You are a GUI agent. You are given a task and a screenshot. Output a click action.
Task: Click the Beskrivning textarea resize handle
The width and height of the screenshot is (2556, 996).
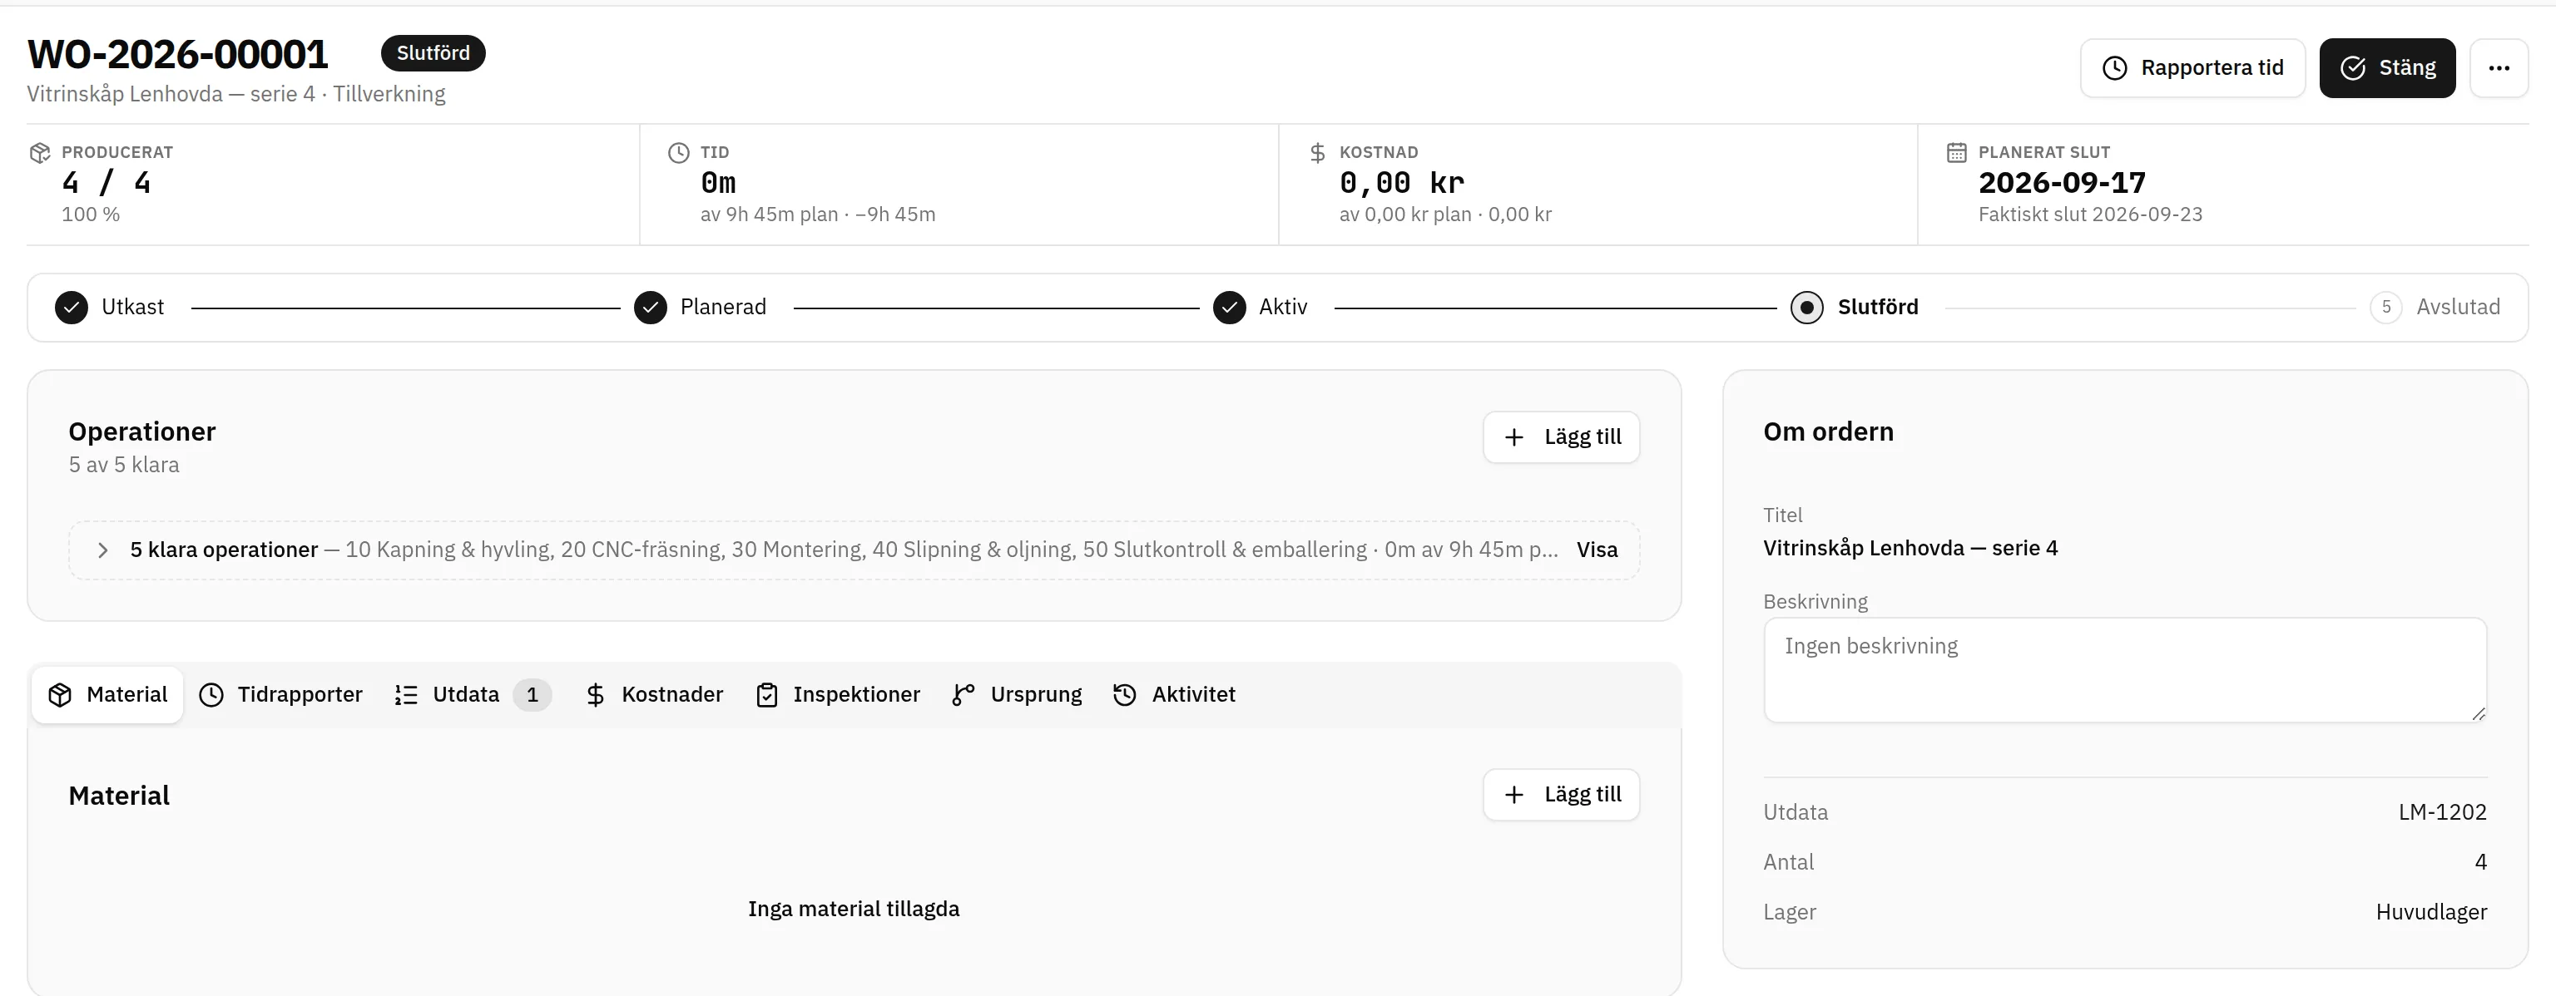pyautogui.click(x=2479, y=713)
